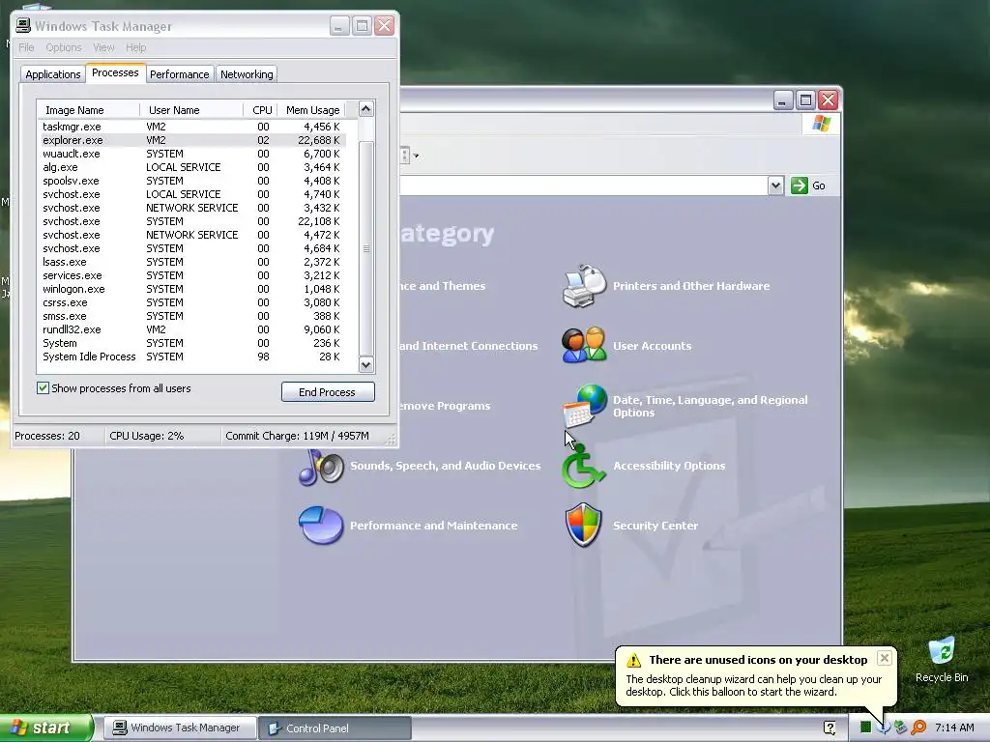
Task: Click the Task Manager title bar icon
Action: click(x=23, y=25)
